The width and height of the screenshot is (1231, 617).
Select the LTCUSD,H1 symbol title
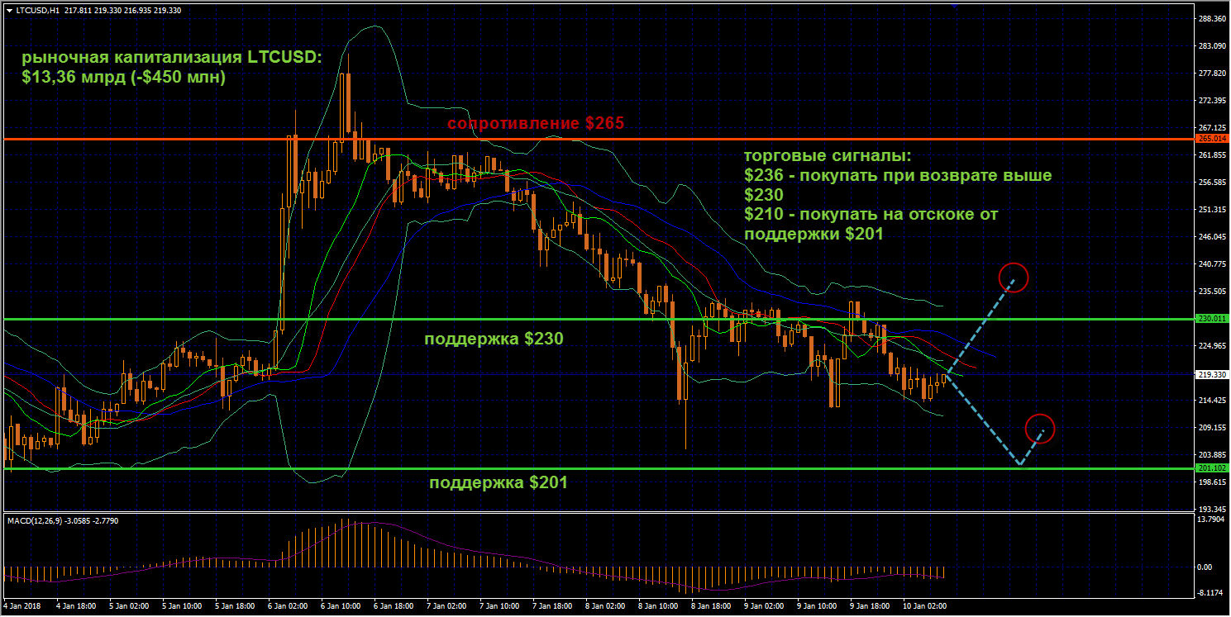coord(37,10)
